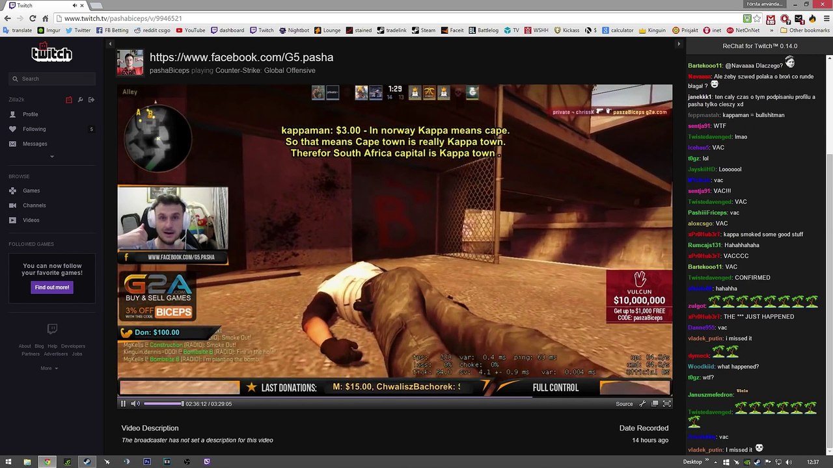Open the Nightbot bookmark
833x468 pixels.
tap(294, 31)
